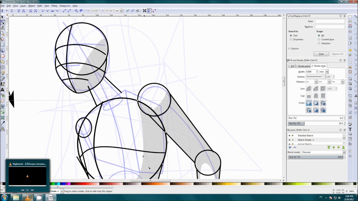The height and width of the screenshot is (201, 358).
Task: Select the round cap style
Action: pos(316,96)
